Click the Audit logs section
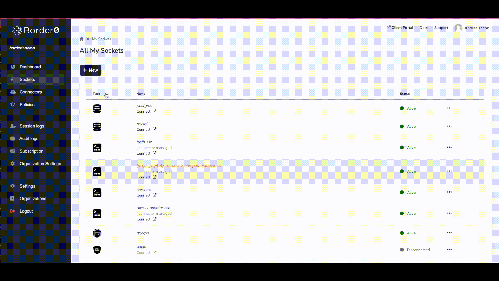This screenshot has width=499, height=281. coord(29,138)
